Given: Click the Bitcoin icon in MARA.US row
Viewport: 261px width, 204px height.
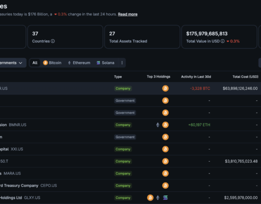Looking at the screenshot, I should [165, 173].
